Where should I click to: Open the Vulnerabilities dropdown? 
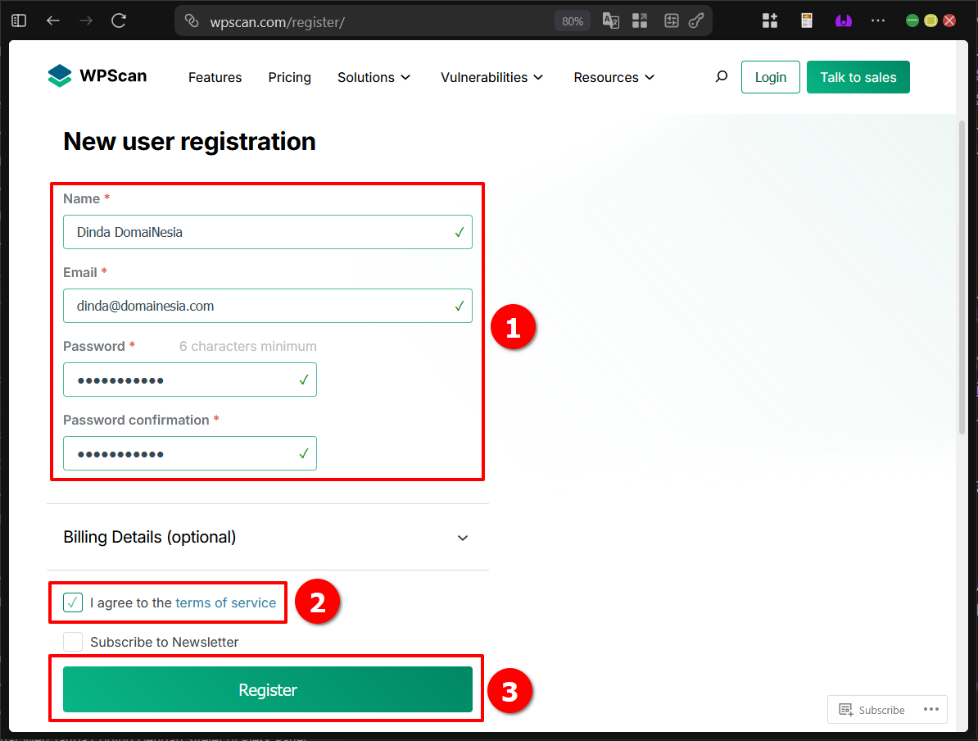click(x=491, y=77)
